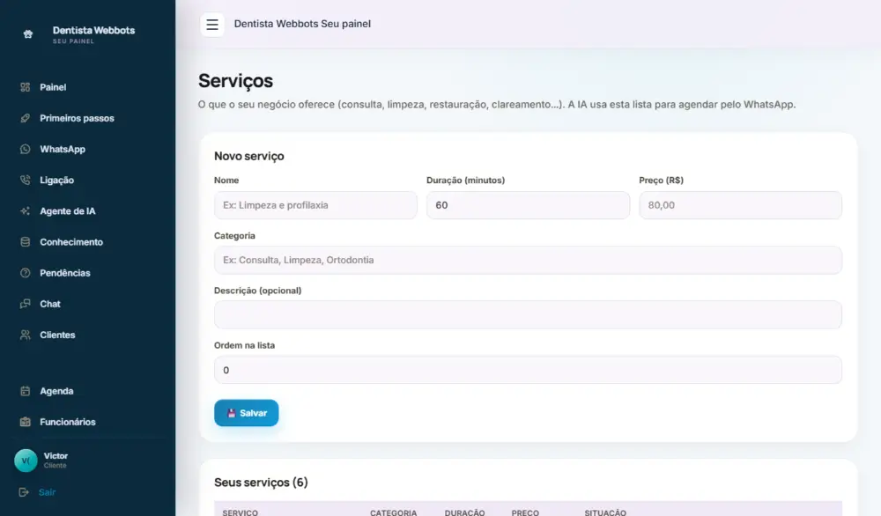The image size is (881, 516).
Task: Click the Funcionários badge icon
Action: coord(26,422)
